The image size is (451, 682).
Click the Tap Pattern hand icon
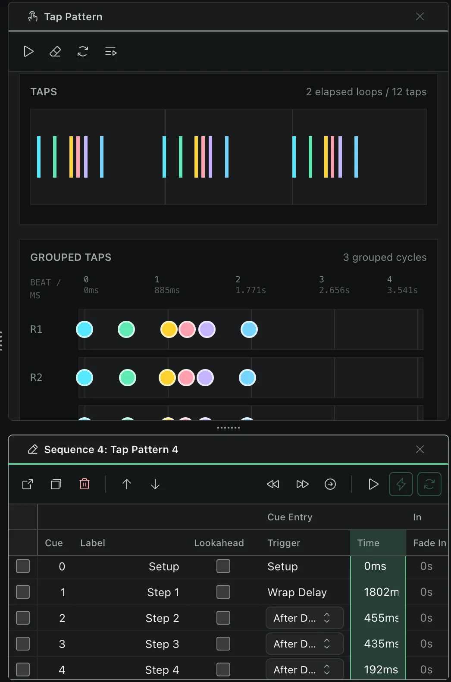[33, 16]
